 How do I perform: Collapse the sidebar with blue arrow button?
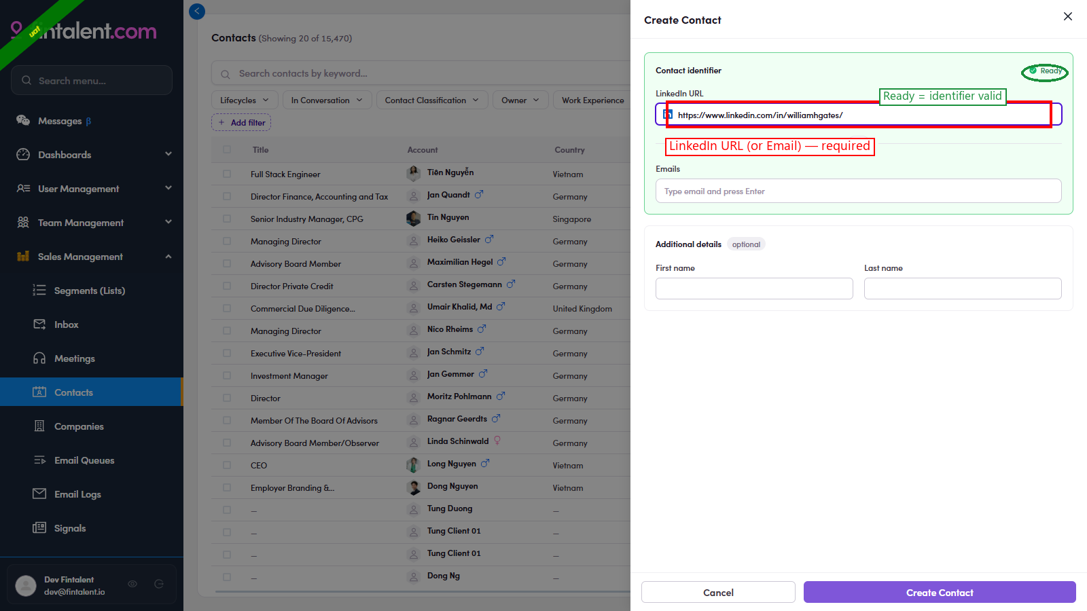197,11
